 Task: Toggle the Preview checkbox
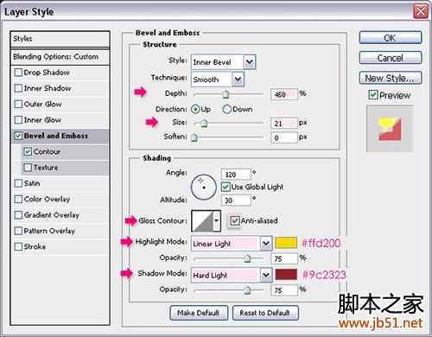click(x=373, y=95)
